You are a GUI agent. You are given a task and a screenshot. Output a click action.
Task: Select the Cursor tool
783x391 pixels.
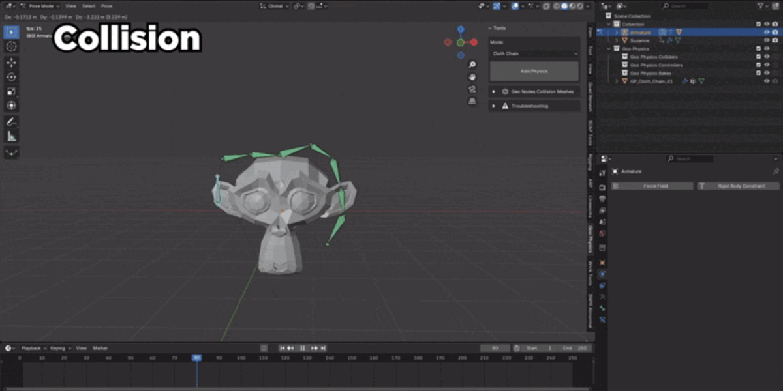(x=12, y=46)
